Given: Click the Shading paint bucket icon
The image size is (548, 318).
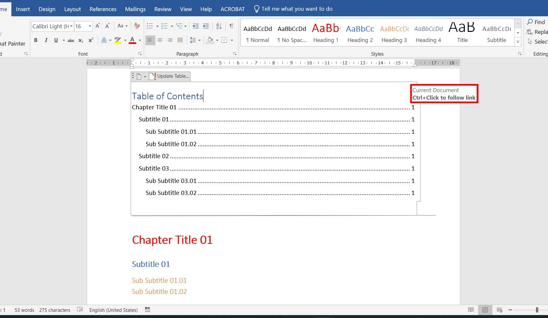Looking at the screenshot, I should [x=210, y=40].
